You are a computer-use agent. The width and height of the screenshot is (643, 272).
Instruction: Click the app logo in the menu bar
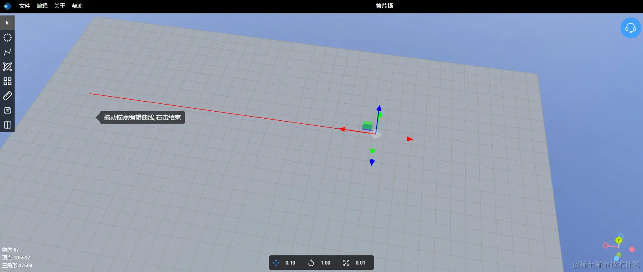click(x=8, y=6)
